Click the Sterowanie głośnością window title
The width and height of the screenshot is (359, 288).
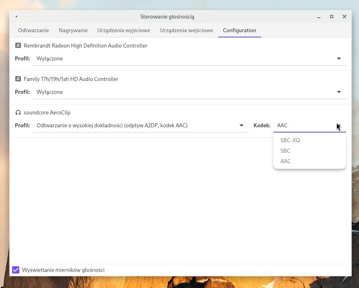167,17
